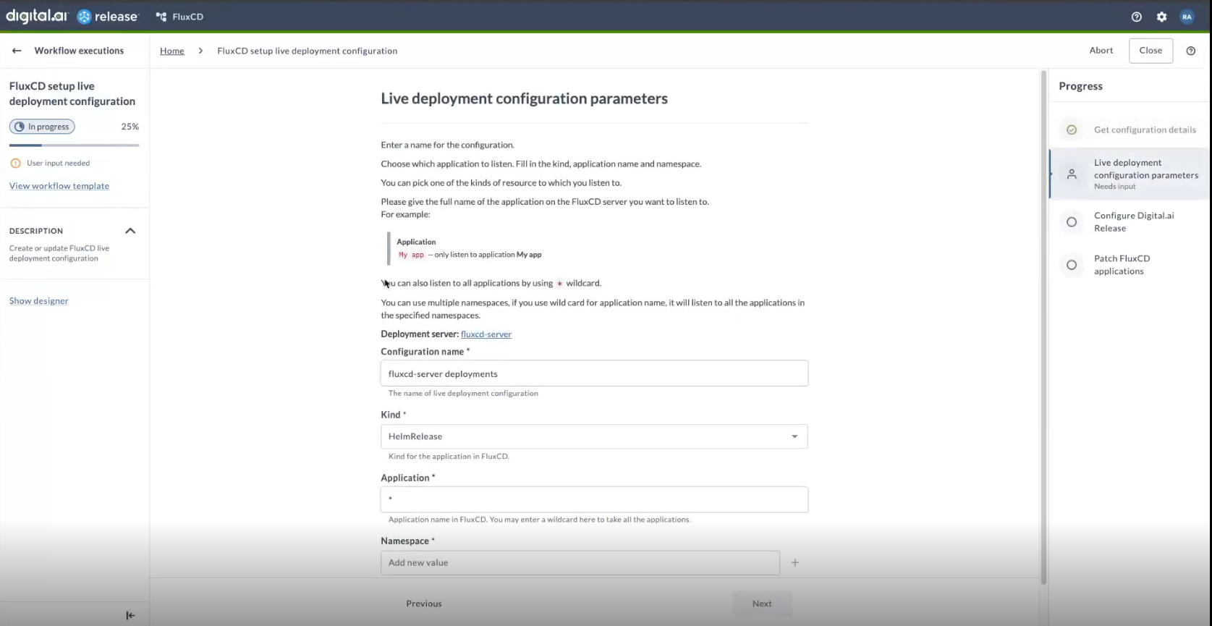Click the back arrow beside Workflow executions
This screenshot has width=1212, height=626.
pyautogui.click(x=17, y=51)
